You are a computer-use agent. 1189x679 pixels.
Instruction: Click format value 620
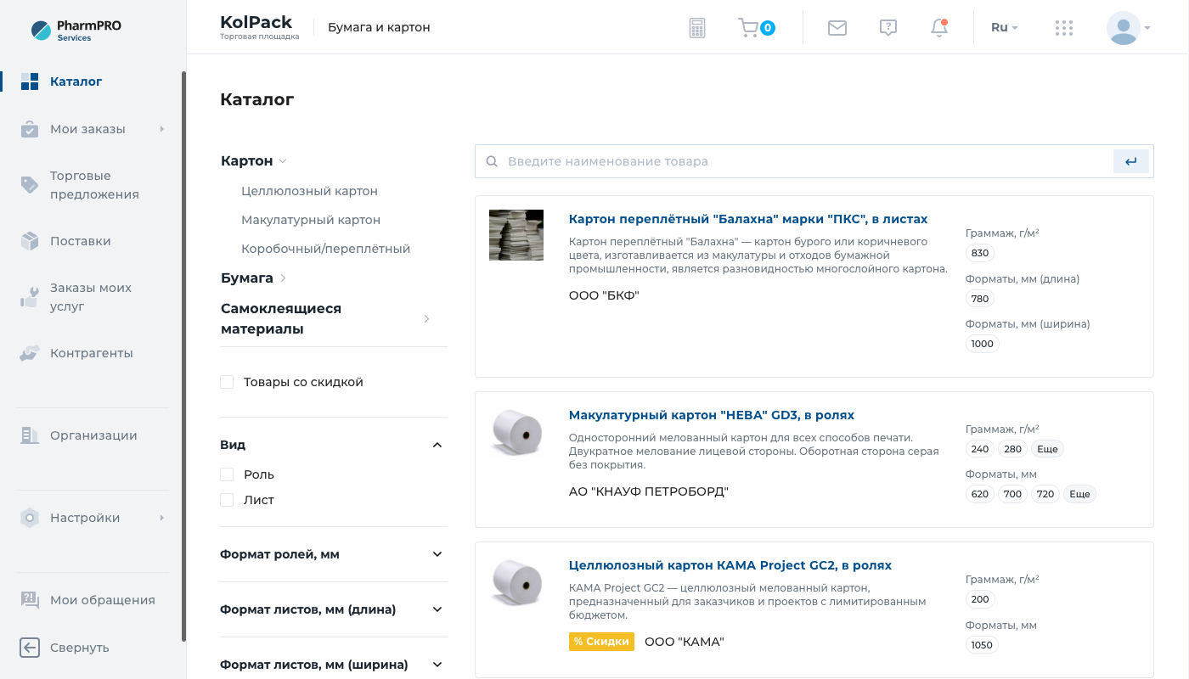[x=980, y=494]
